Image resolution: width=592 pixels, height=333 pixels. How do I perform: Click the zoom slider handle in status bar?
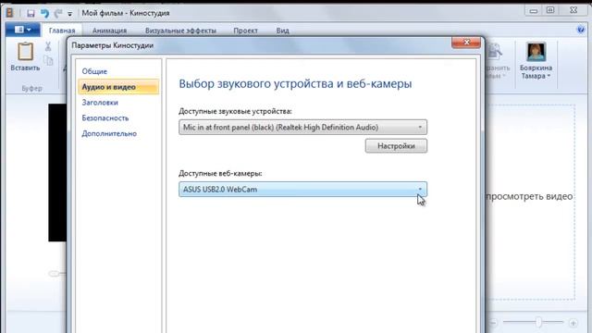pyautogui.click(x=538, y=322)
